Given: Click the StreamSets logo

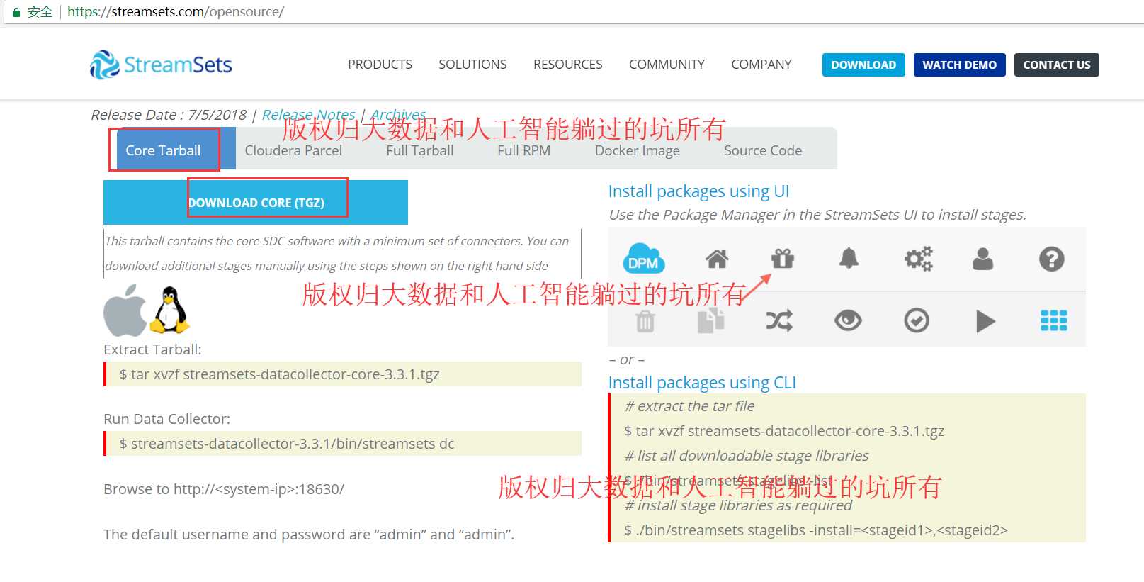Looking at the screenshot, I should (161, 65).
